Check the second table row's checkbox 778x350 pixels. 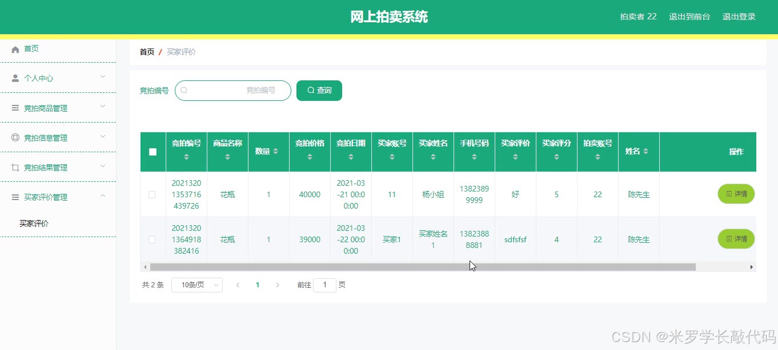coord(152,239)
